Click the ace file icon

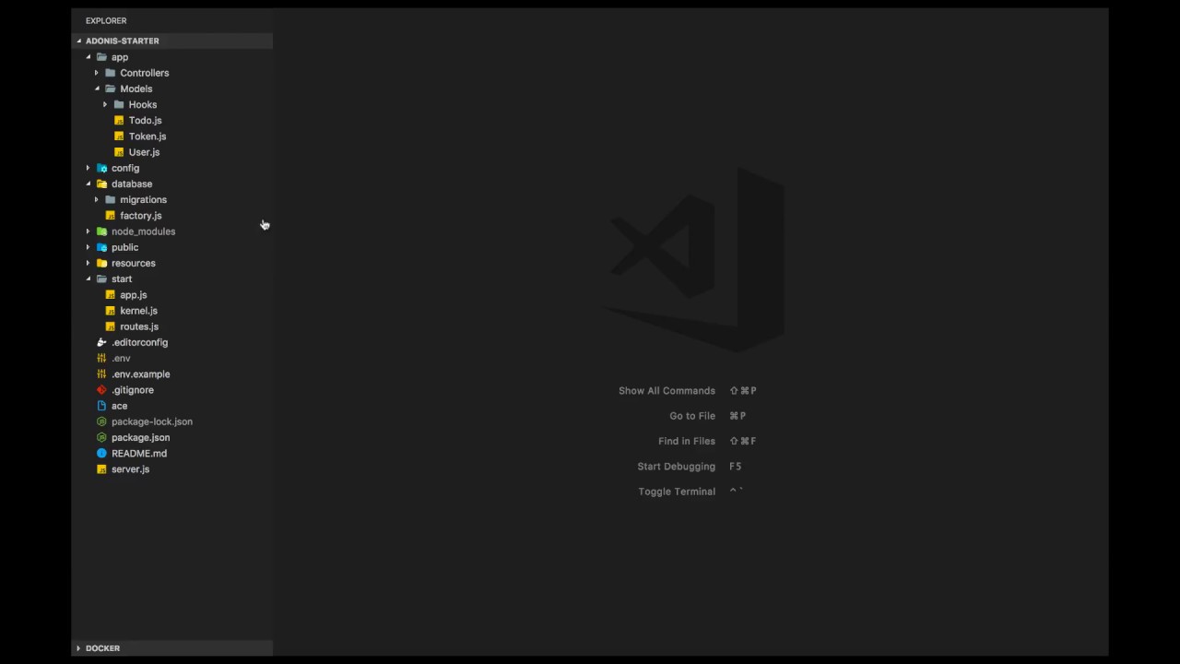pyautogui.click(x=102, y=405)
